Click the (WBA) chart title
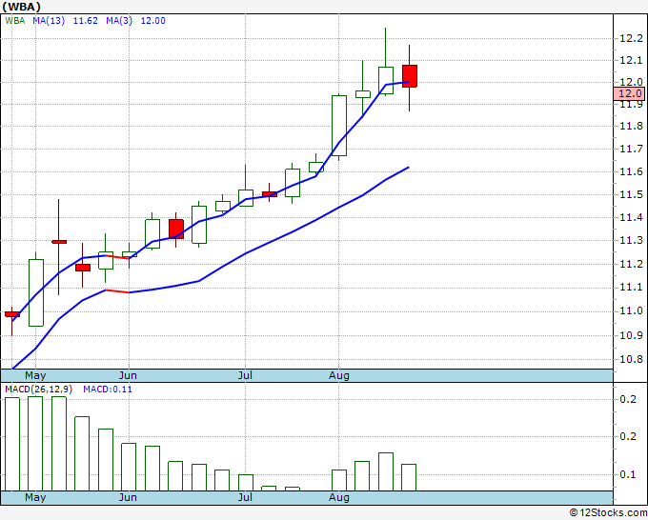The height and width of the screenshot is (520, 648). pyautogui.click(x=22, y=7)
